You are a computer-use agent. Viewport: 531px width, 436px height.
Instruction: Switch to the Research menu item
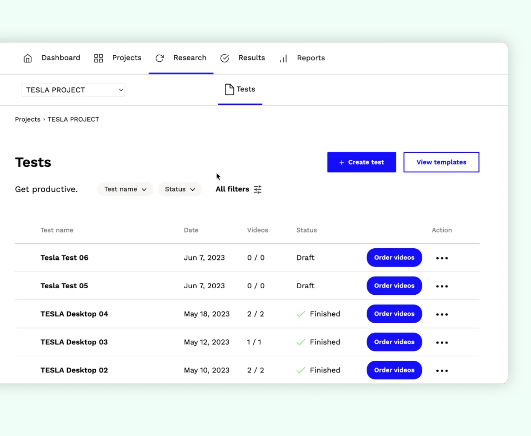[x=190, y=57]
